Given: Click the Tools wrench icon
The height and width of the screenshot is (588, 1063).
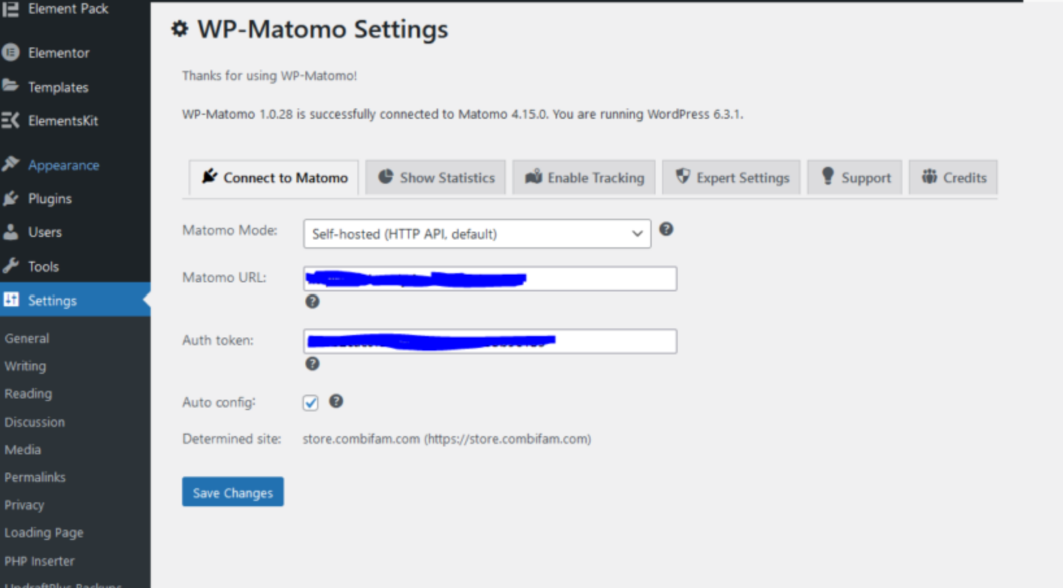Looking at the screenshot, I should [11, 266].
